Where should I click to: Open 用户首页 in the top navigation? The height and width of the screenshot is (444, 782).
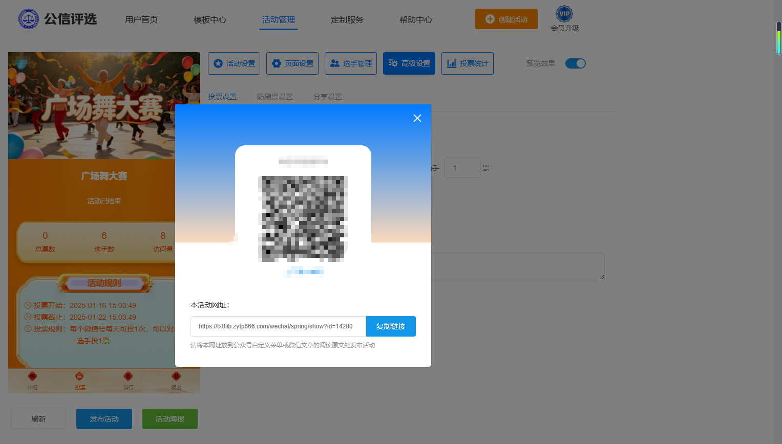[x=141, y=19]
